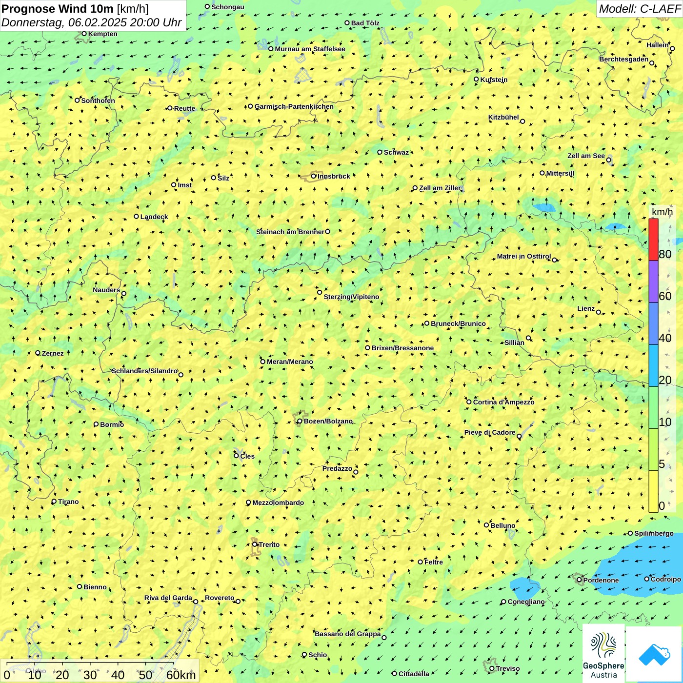Click the Cortina d'Ampezzo marker
Viewport: 683px width, 683px height.
pyautogui.click(x=469, y=402)
